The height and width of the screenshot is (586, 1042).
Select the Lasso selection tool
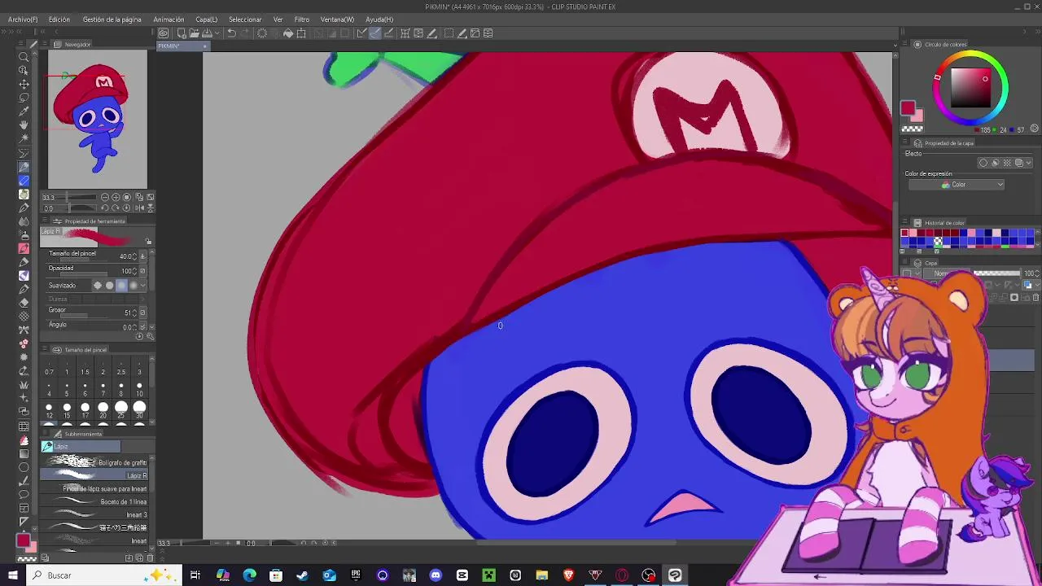pos(24,98)
